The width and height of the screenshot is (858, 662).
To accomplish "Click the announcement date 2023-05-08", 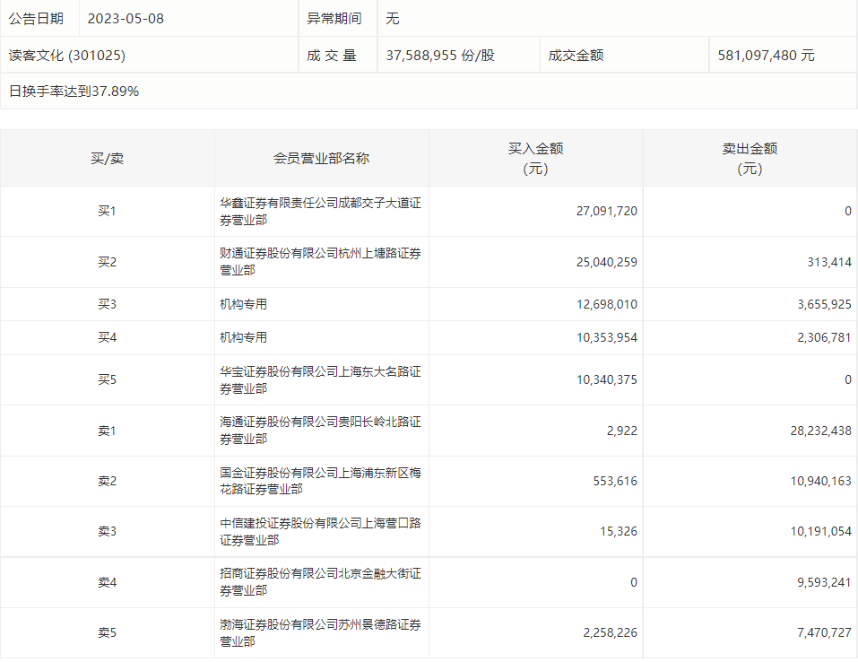I will click(x=126, y=19).
